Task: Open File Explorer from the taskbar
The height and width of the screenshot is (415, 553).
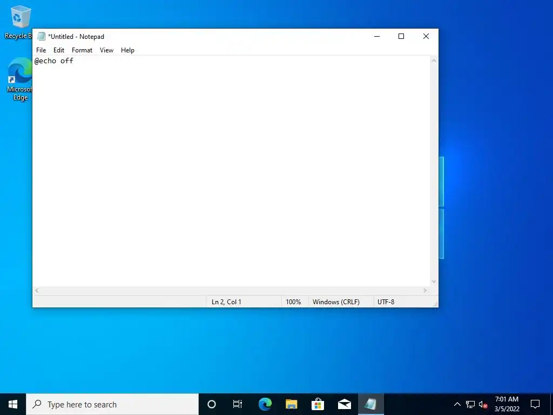Action: pos(291,404)
